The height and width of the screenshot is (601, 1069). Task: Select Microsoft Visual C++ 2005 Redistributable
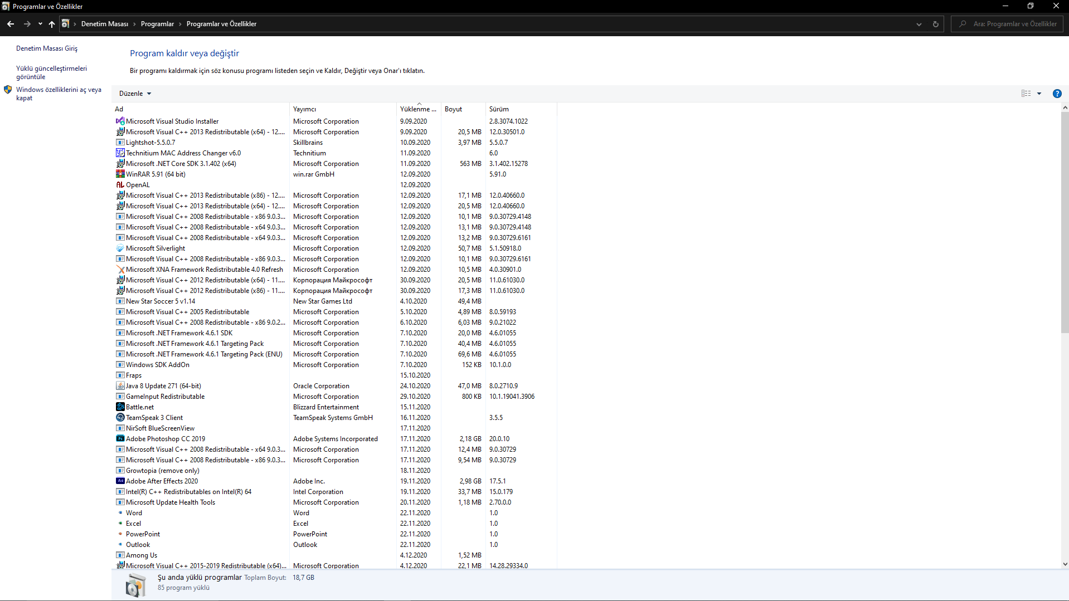[x=336, y=311]
